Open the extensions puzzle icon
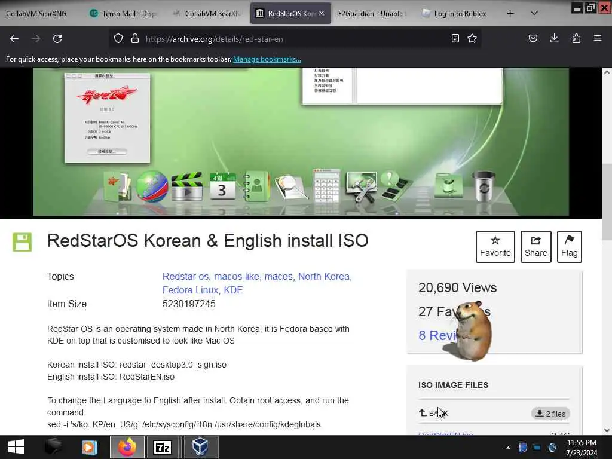Image resolution: width=612 pixels, height=459 pixels. pos(576,39)
